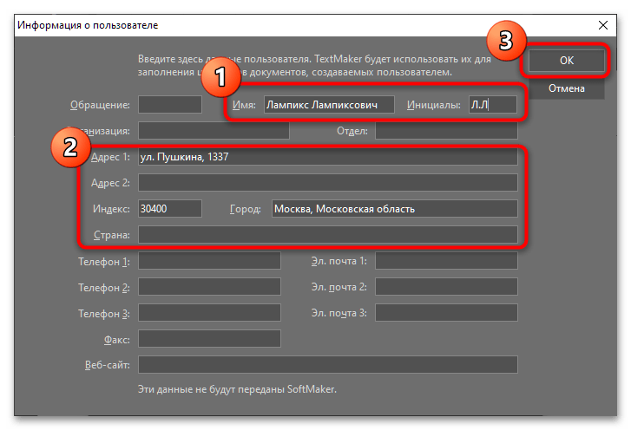Click the Телефон 1 field
The height and width of the screenshot is (430, 631).
(209, 261)
